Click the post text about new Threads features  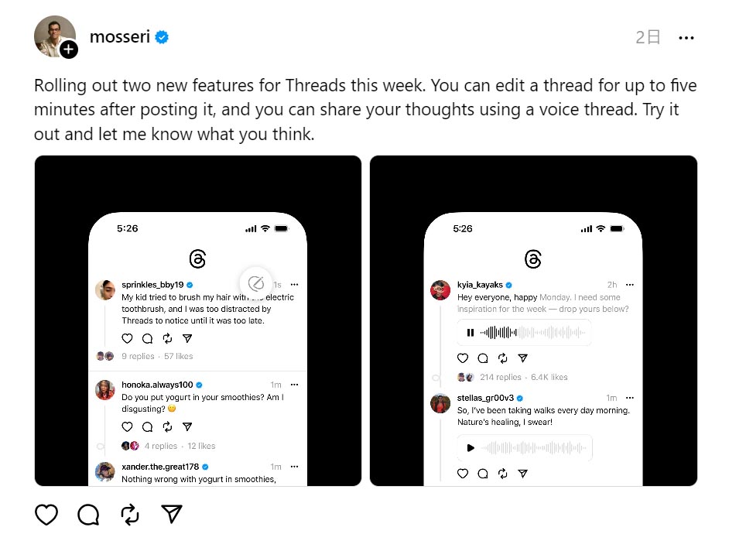(x=356, y=109)
